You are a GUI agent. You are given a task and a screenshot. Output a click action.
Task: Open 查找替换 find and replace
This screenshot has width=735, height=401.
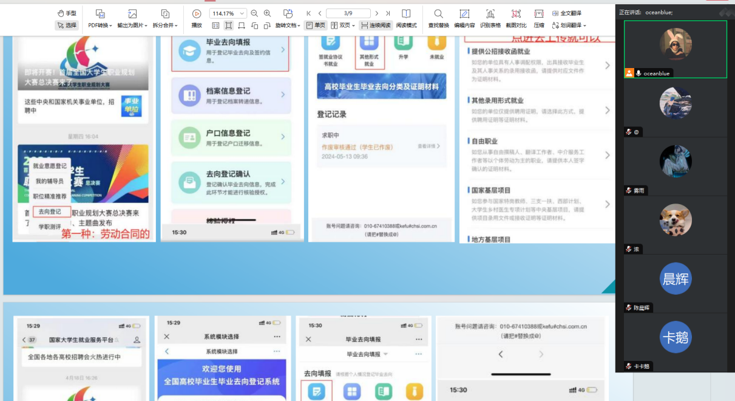click(x=438, y=14)
